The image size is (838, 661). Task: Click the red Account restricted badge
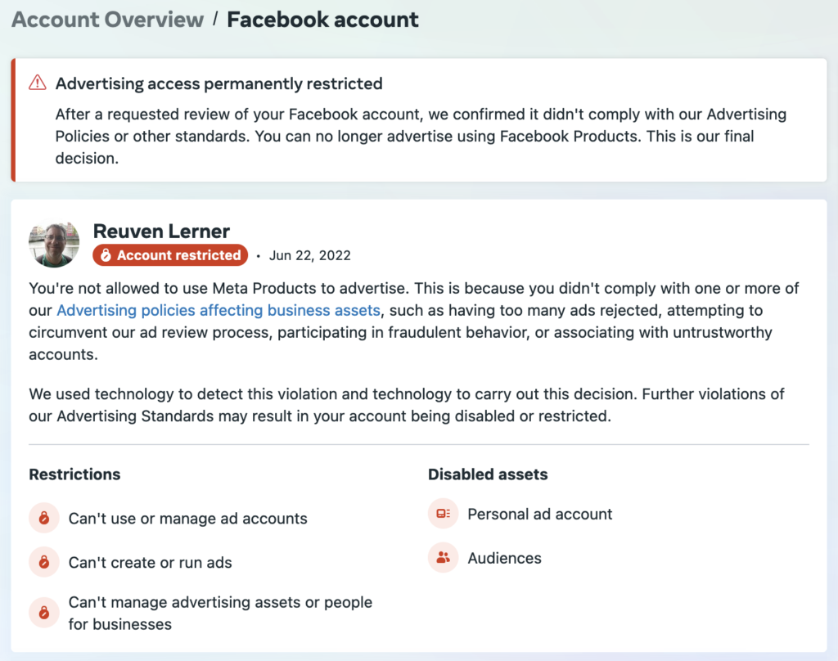[170, 255]
